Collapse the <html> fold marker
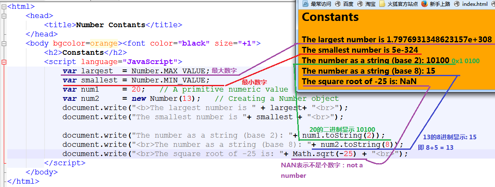495x187 pixels. [x=4, y=6]
